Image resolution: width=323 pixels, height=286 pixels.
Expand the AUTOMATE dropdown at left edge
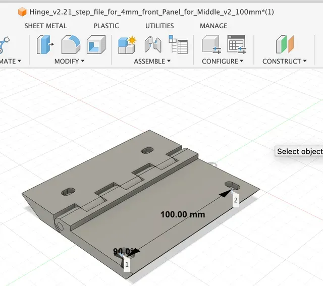pyautogui.click(x=10, y=61)
